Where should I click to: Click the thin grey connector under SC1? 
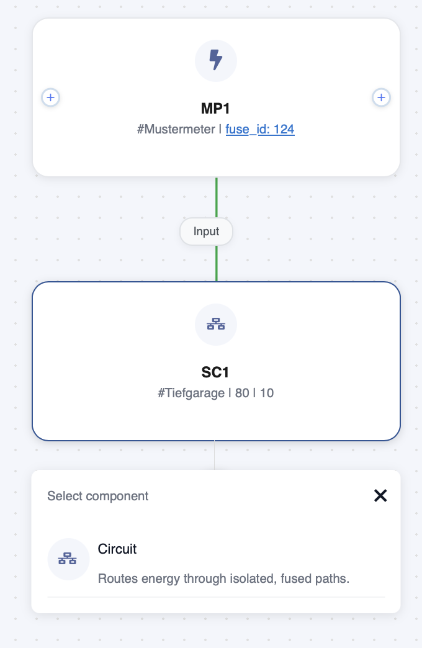point(214,455)
